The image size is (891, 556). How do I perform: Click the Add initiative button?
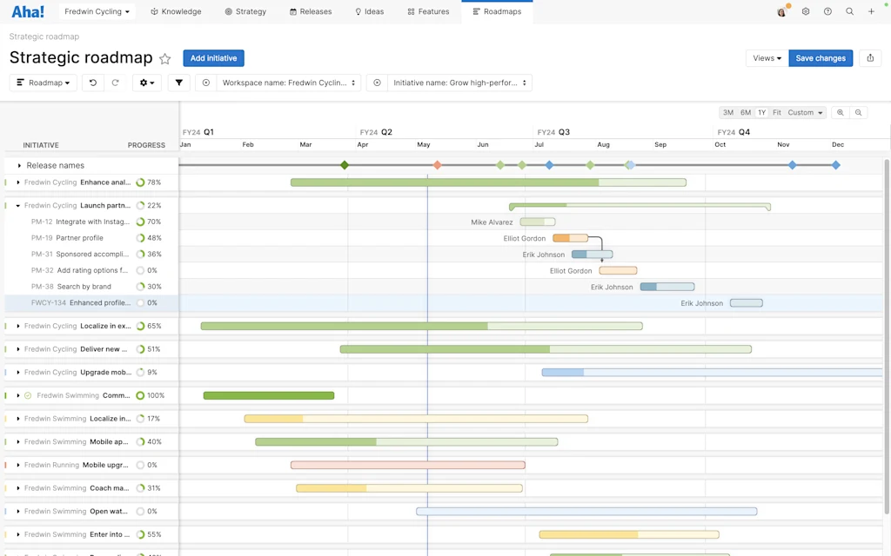click(x=214, y=58)
